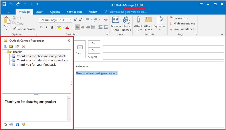Click the Paste clipboard icon

7,20
